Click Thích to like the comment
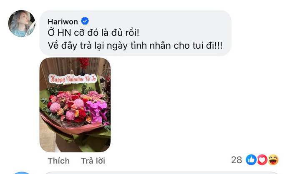 [59, 161]
